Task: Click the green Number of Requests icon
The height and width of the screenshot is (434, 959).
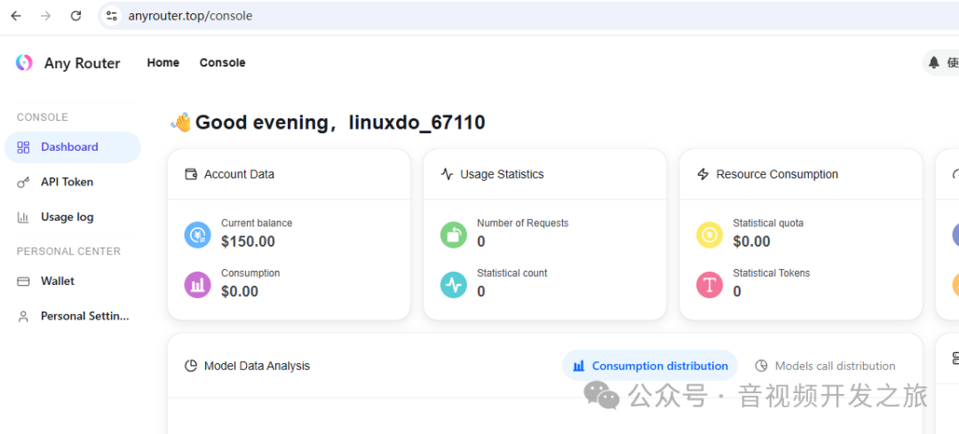Action: click(x=453, y=235)
